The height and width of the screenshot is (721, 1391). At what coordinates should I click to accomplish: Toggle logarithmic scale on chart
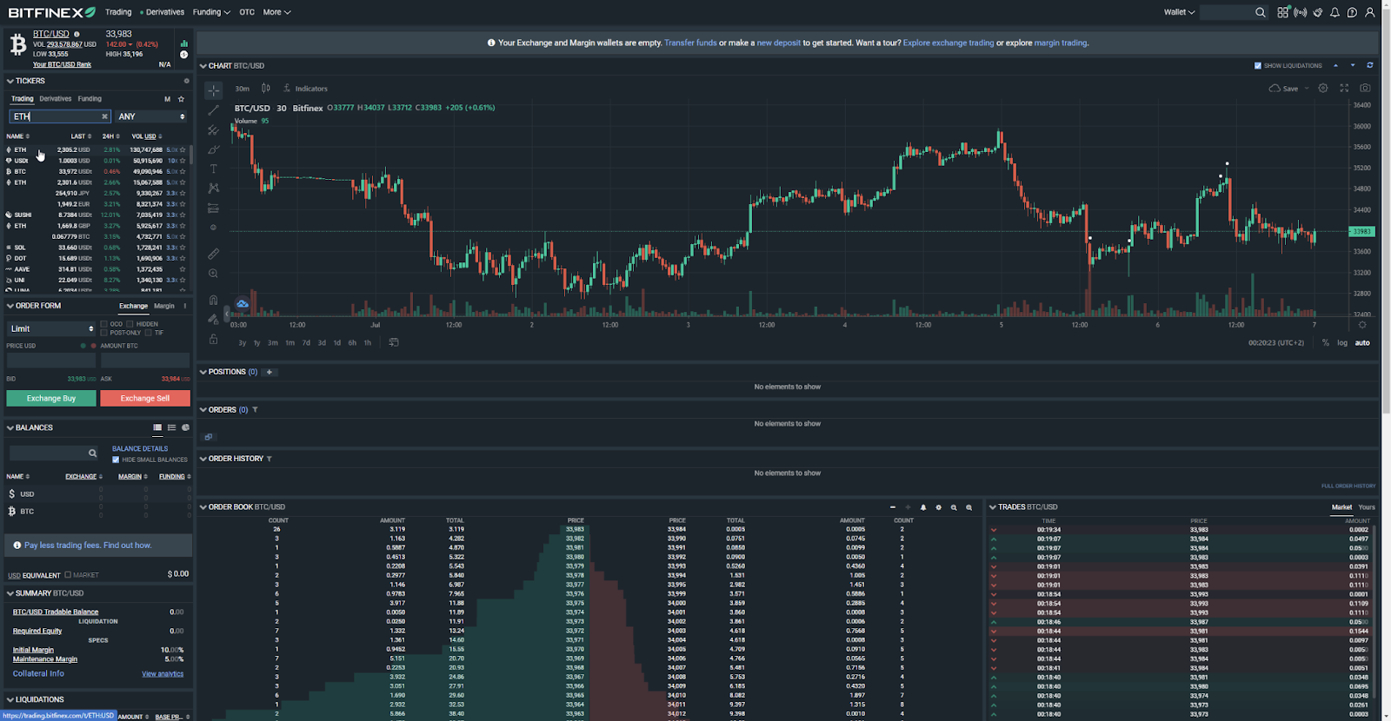(1342, 342)
